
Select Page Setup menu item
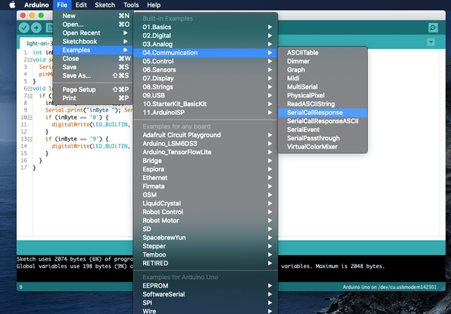point(93,90)
